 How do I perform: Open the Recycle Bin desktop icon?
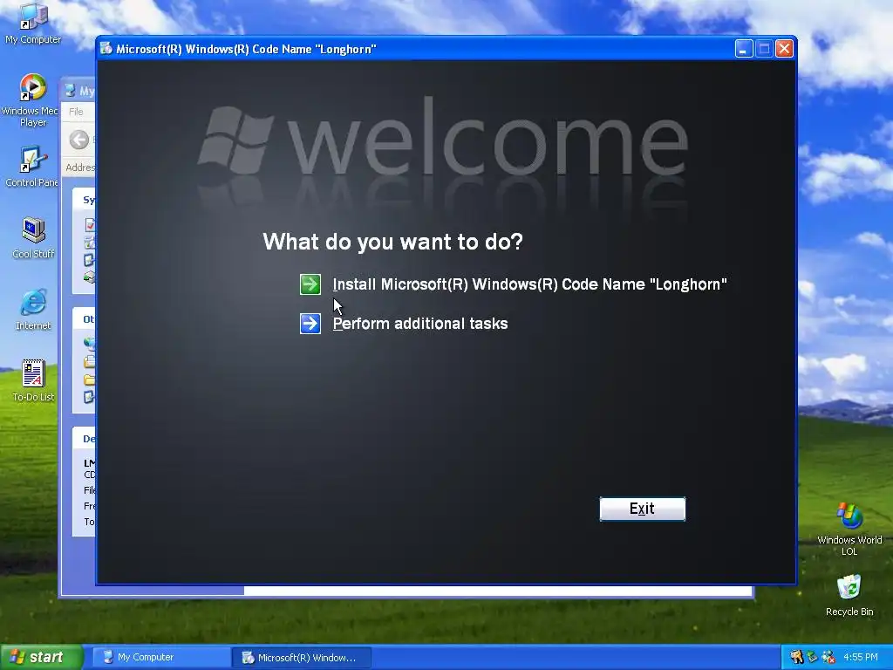coord(849,596)
